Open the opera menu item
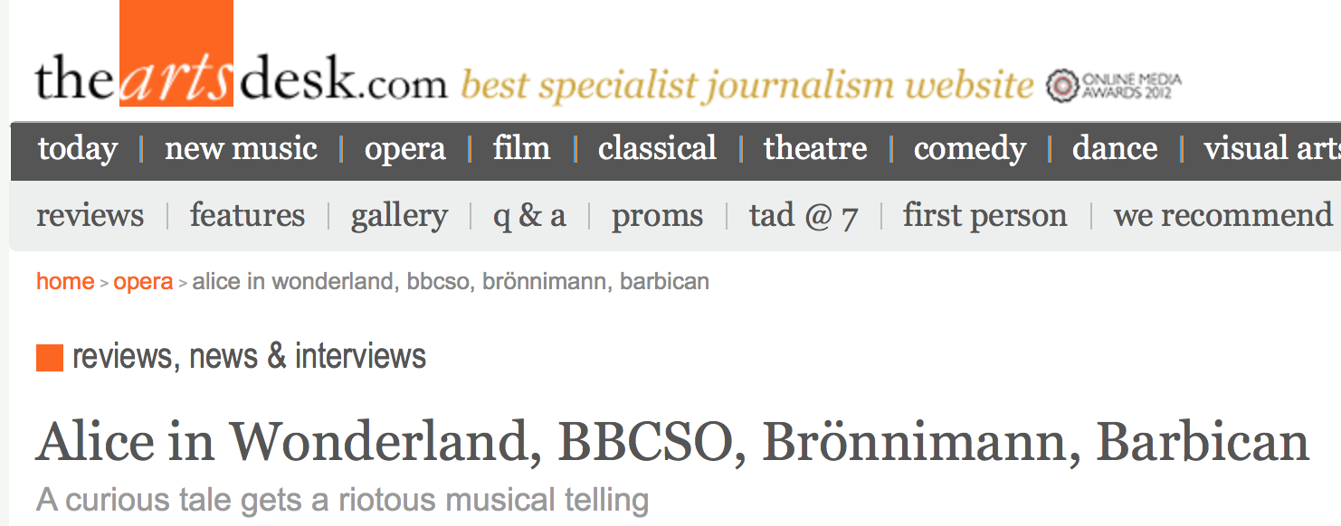This screenshot has height=526, width=1341. tap(404, 150)
